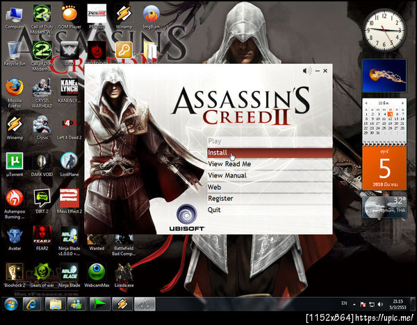Click the orange date tile showing 5

coord(384,168)
